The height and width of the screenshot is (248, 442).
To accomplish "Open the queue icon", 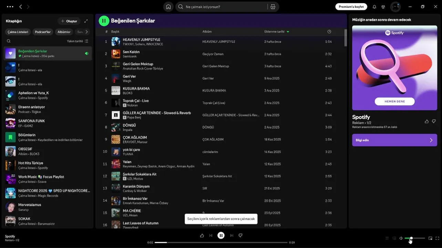I will 387,238.
